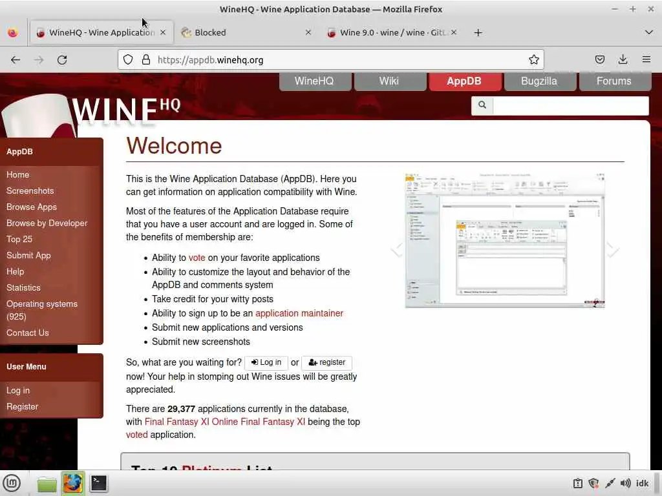Screen dimensions: 662x496
Task: Open the Save to Pocket button
Action: [x=599, y=60]
